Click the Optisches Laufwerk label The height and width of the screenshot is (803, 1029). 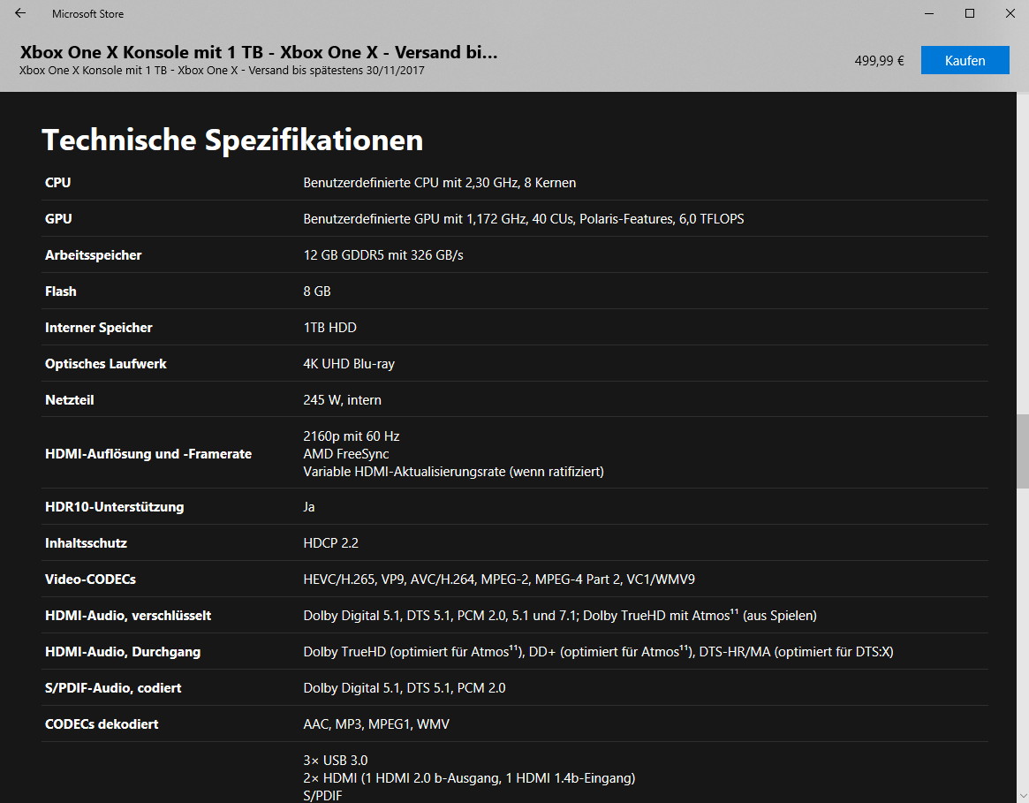[x=106, y=363]
